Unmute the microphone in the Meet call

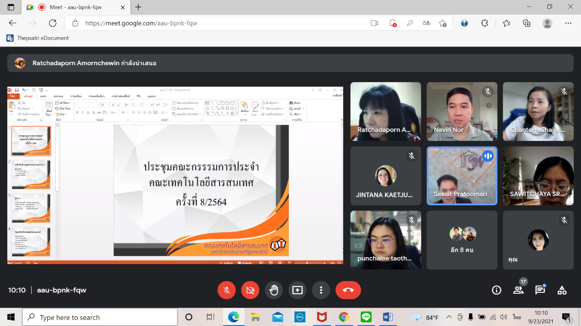[x=227, y=290]
